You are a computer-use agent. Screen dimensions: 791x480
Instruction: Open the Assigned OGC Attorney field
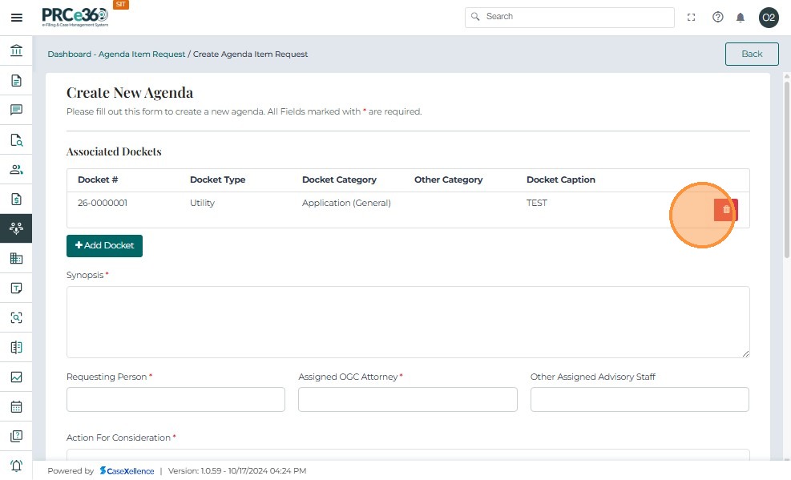407,399
